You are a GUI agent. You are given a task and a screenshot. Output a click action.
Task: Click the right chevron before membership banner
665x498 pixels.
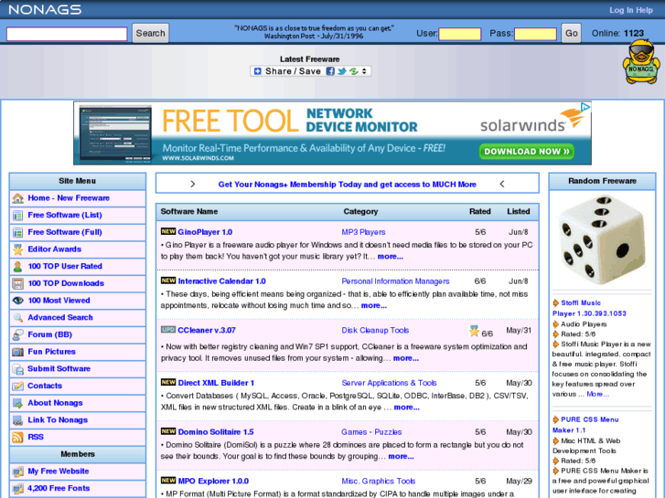[x=192, y=184]
